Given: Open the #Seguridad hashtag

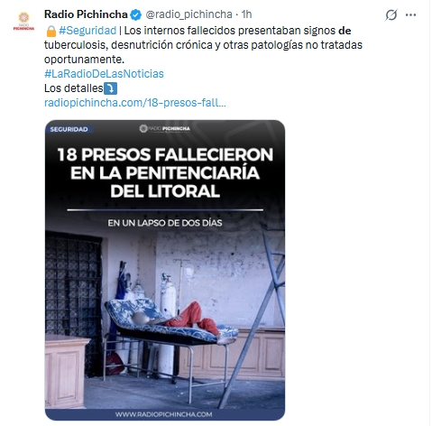Looking at the screenshot, I should (x=87, y=31).
